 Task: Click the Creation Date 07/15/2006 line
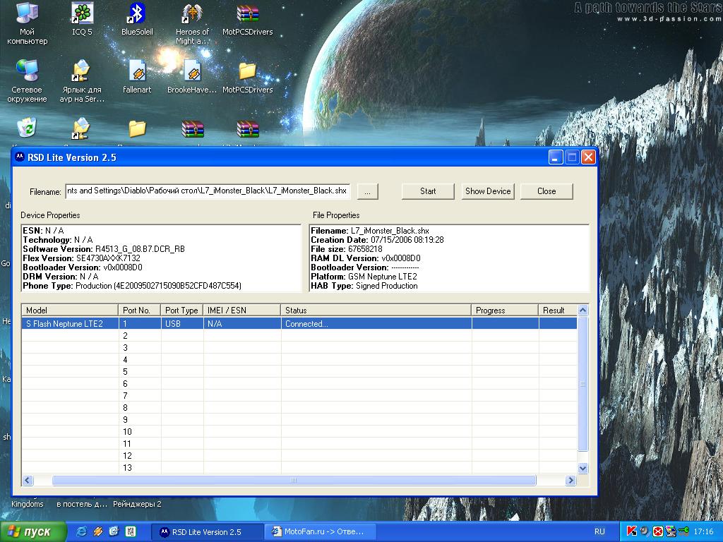[377, 240]
